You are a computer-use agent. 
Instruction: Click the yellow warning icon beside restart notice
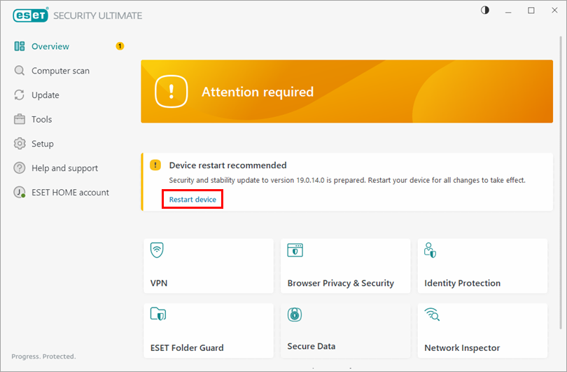pos(155,165)
